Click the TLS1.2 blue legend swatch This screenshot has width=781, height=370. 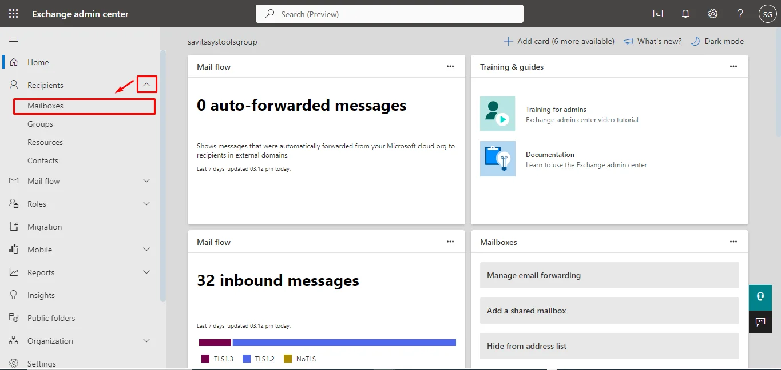tap(247, 359)
